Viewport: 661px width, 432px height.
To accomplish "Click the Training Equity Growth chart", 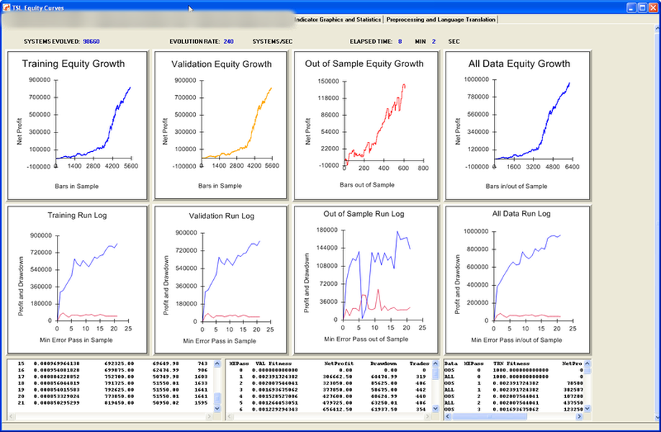I will [77, 125].
